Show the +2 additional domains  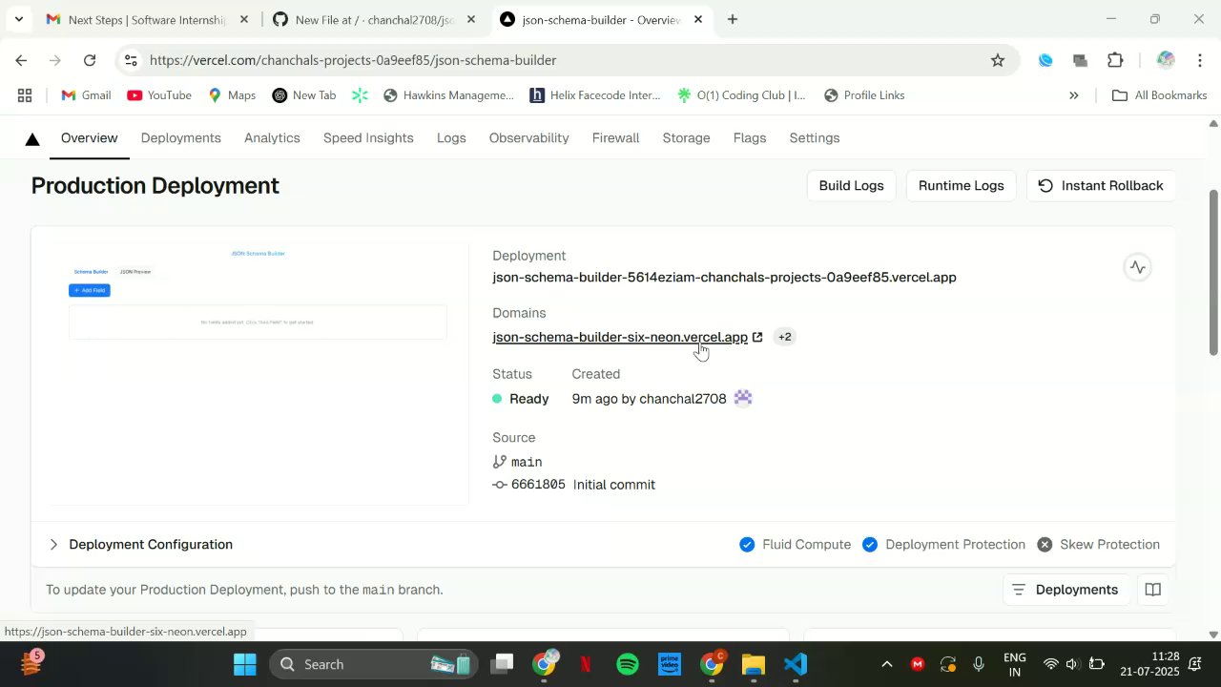(784, 337)
